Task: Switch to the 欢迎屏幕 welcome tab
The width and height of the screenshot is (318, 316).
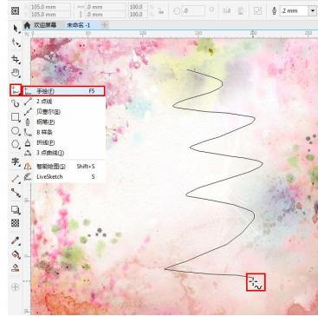Action: tap(45, 25)
